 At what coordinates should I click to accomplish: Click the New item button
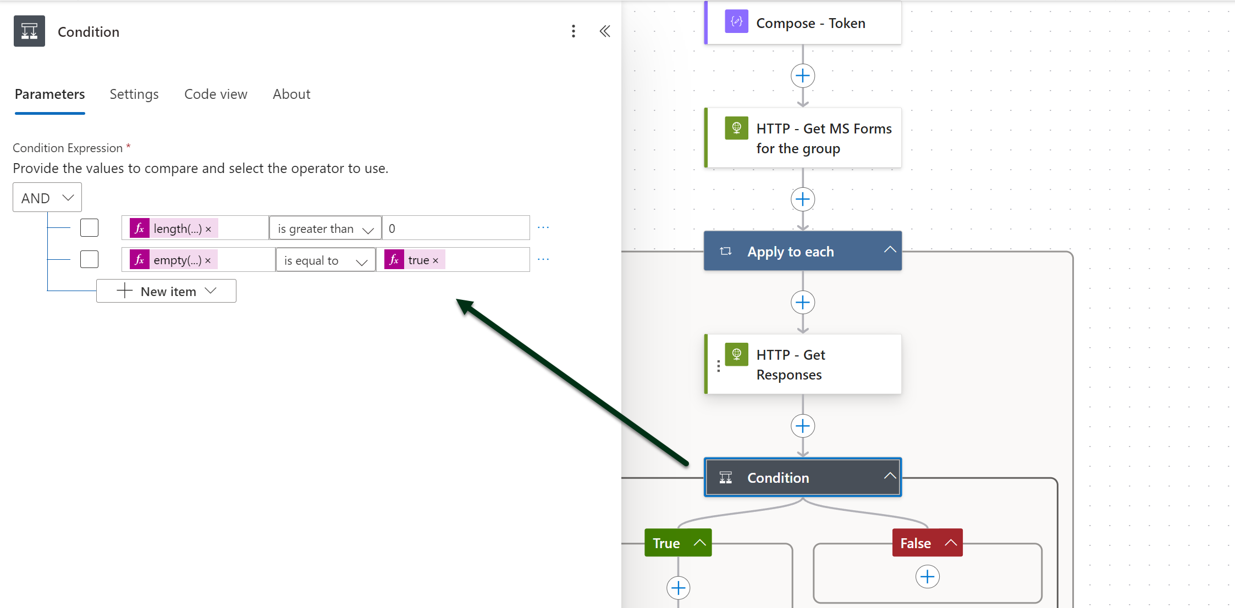coord(166,291)
